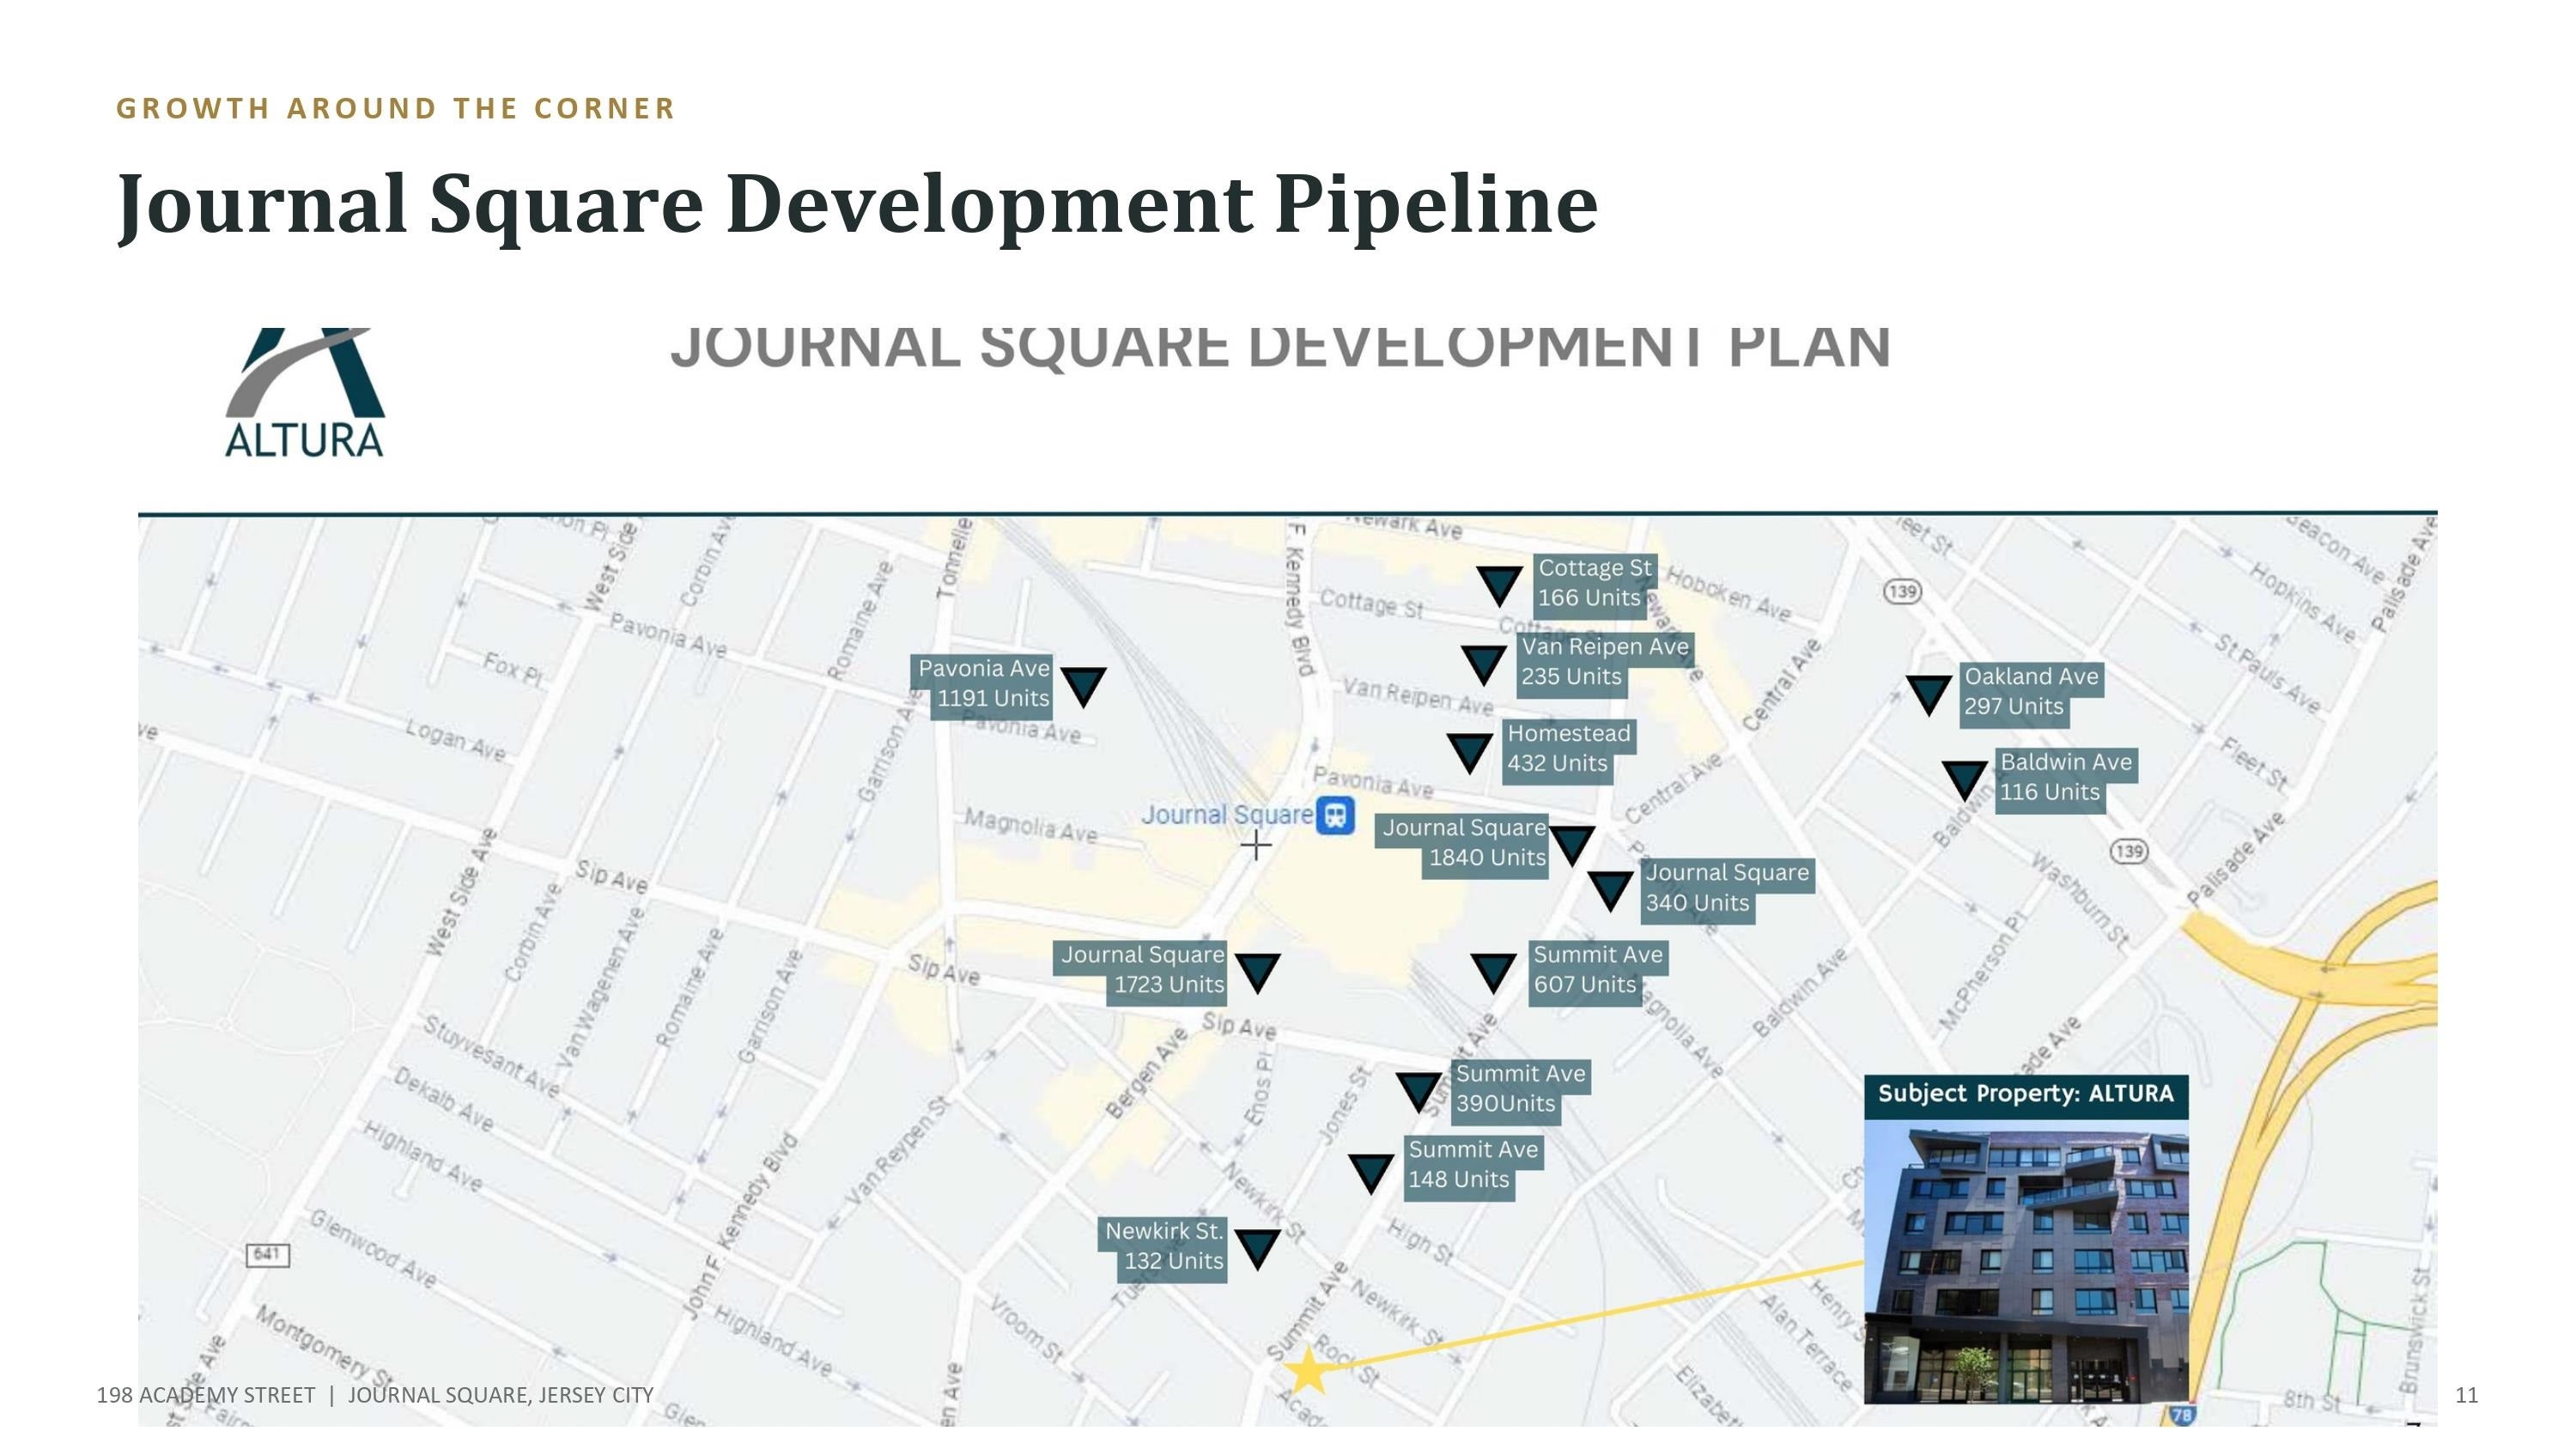Click the St Pauls Ave street label

pyautogui.click(x=2267, y=673)
